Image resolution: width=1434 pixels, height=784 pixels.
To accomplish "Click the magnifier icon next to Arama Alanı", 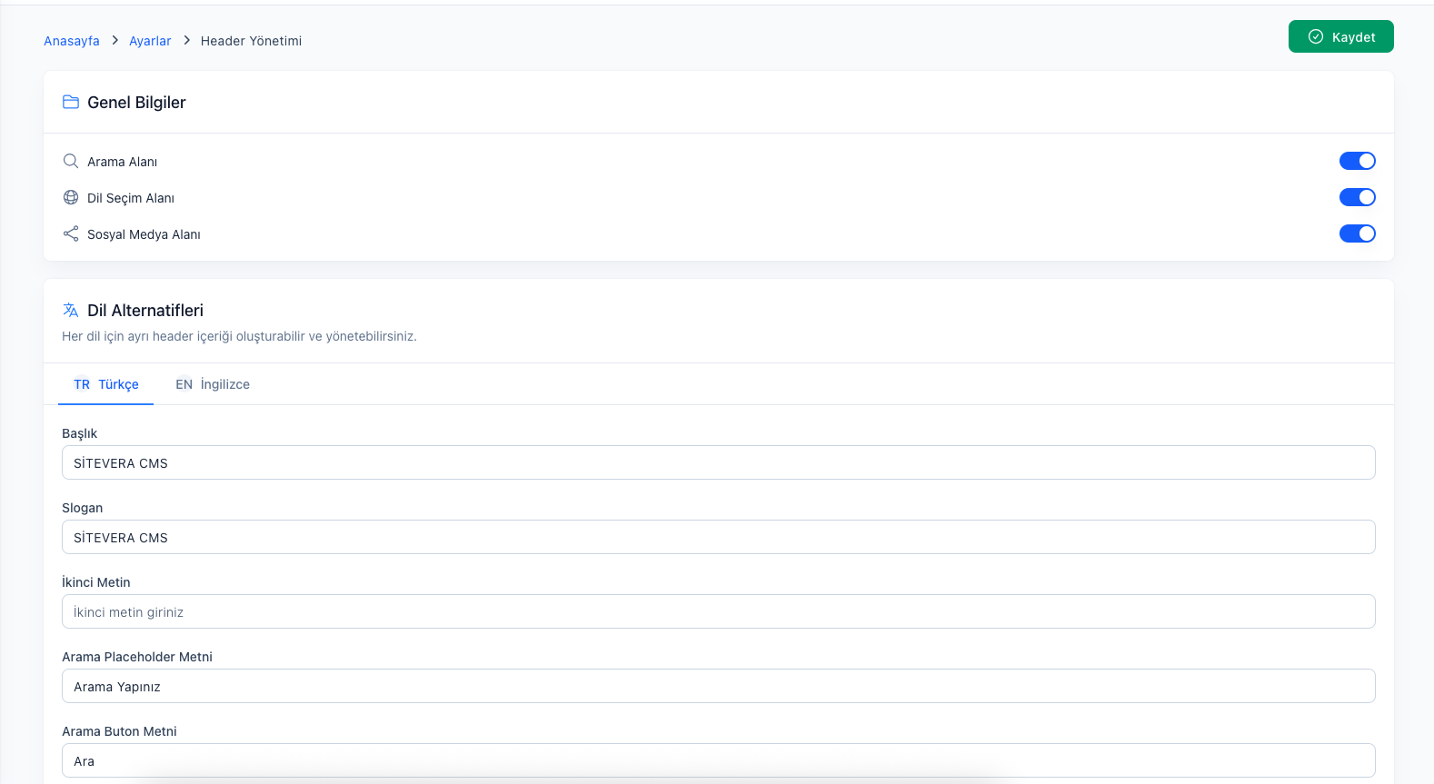I will point(71,161).
